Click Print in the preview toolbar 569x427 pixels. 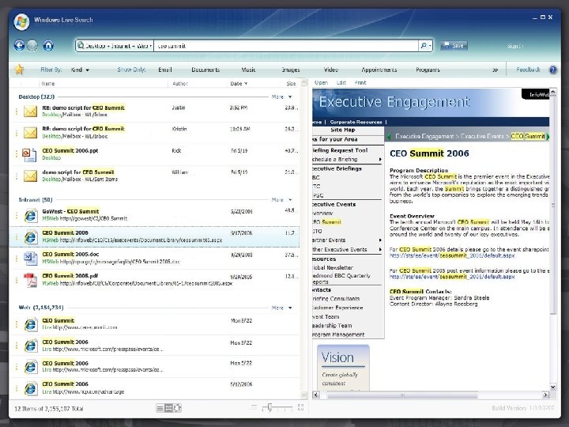point(360,83)
